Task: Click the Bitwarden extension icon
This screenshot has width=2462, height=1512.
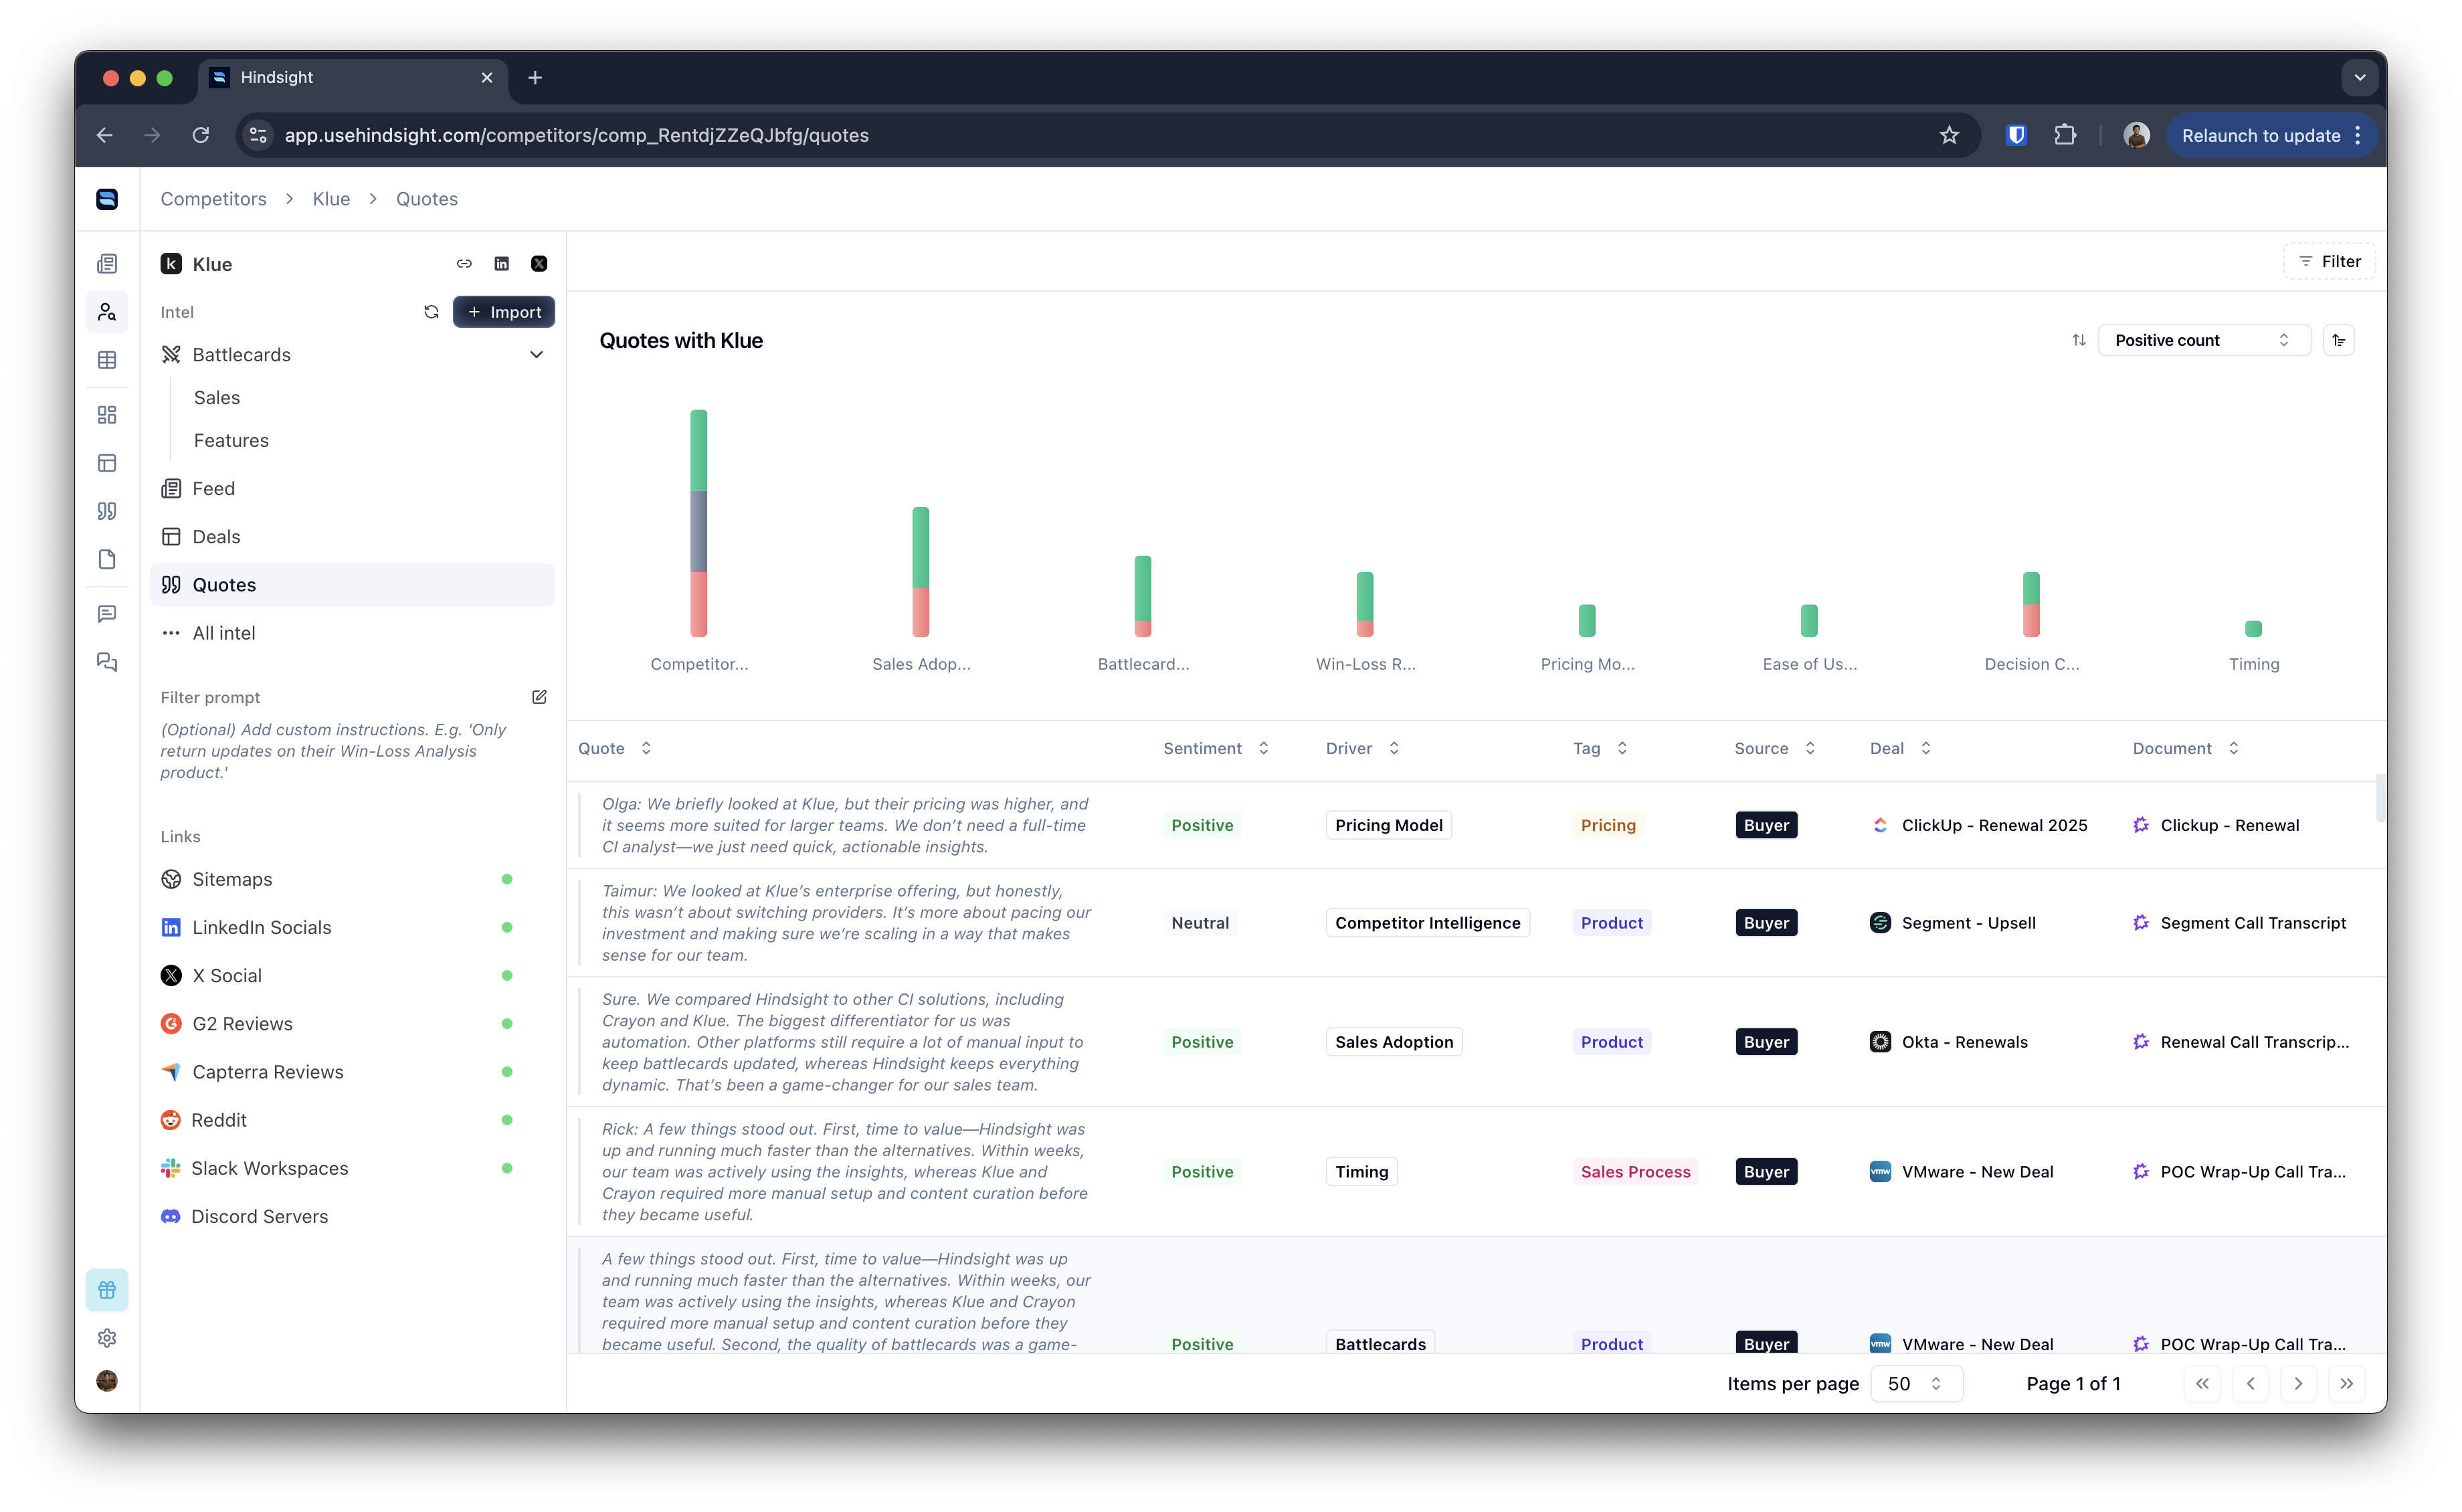Action: [2016, 135]
